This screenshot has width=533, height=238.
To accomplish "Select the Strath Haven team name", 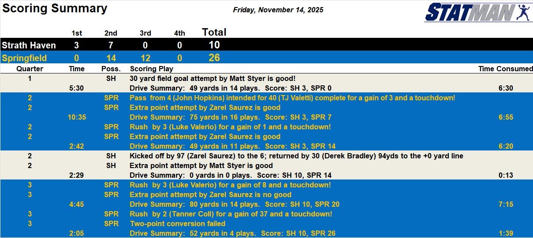I will click(x=29, y=45).
